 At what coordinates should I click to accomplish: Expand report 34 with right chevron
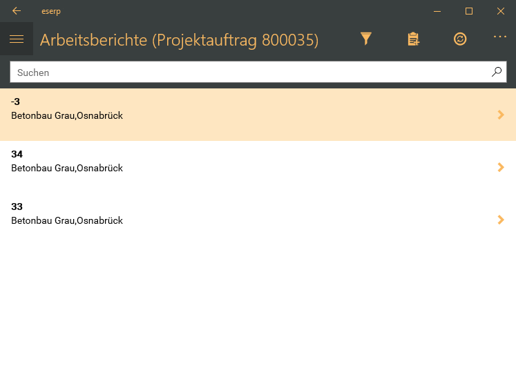point(501,167)
